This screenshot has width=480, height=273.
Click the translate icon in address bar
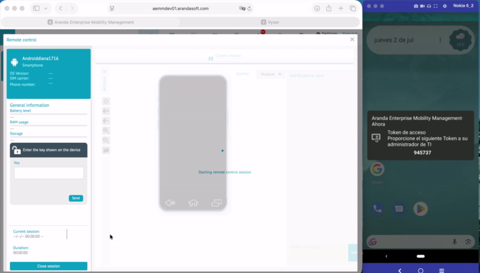coord(242,8)
